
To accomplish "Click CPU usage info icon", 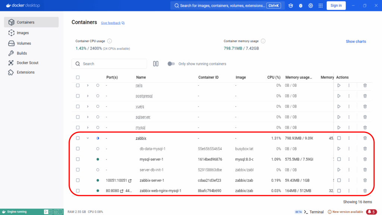I will (x=110, y=41).
